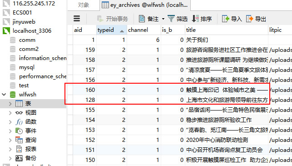Switch to the 对象 tab
The image size is (292, 166).
pos(84,5)
